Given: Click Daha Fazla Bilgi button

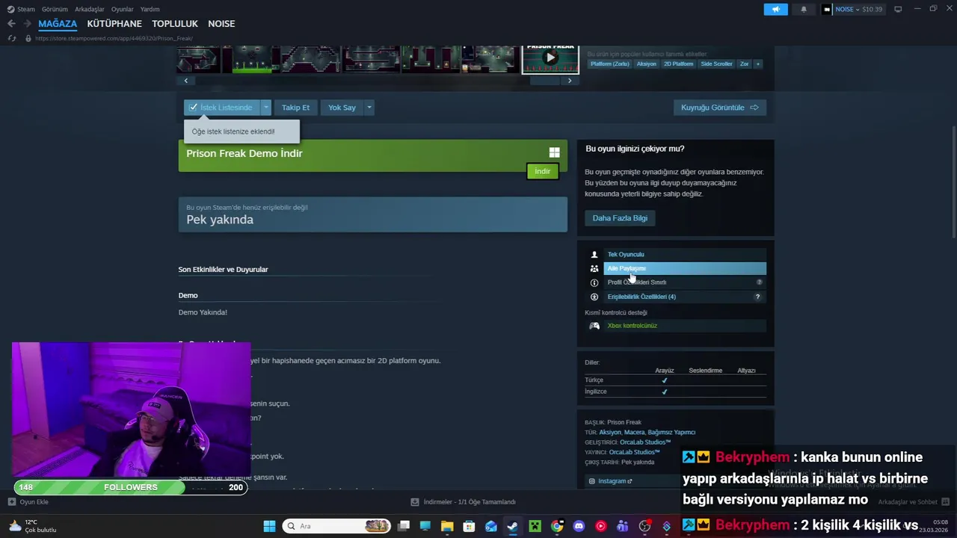Looking at the screenshot, I should [620, 218].
